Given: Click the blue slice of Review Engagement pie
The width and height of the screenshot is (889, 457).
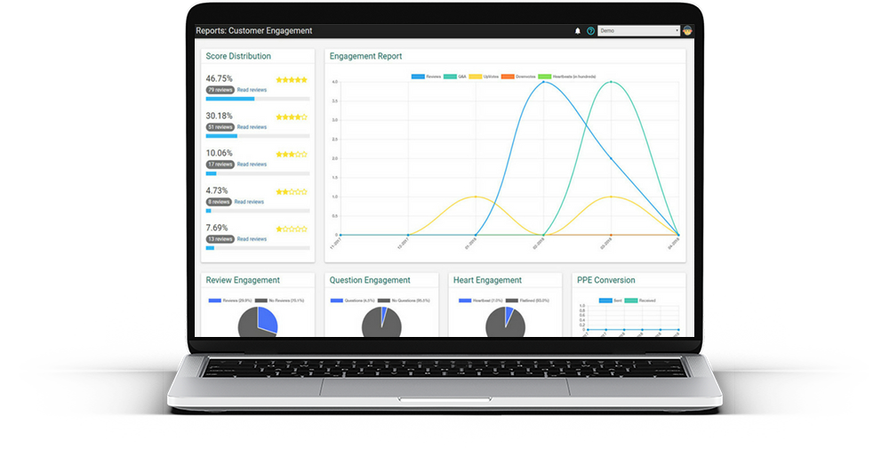Looking at the screenshot, I should point(266,320).
